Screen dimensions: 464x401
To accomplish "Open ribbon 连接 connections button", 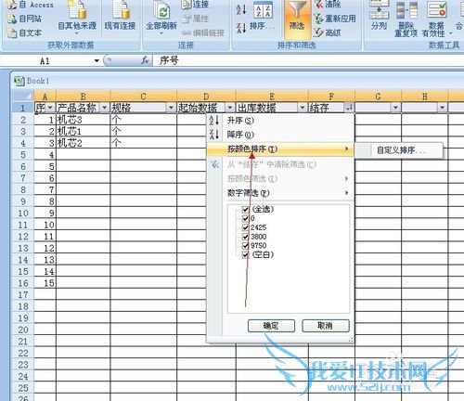I will (196, 5).
